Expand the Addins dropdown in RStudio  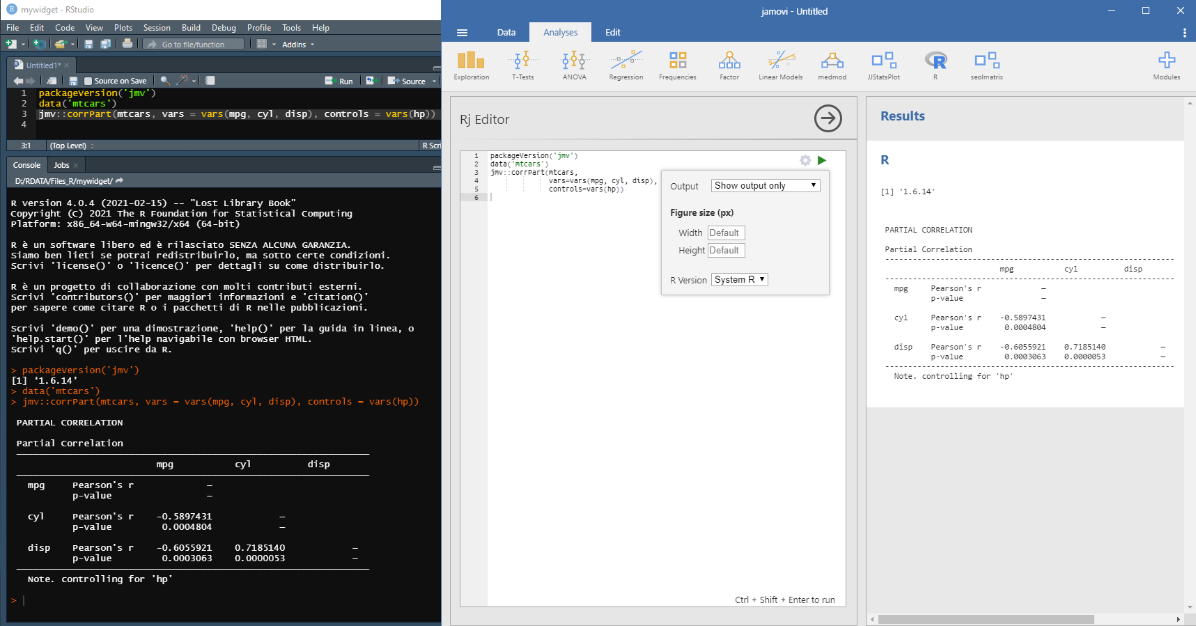tap(298, 45)
